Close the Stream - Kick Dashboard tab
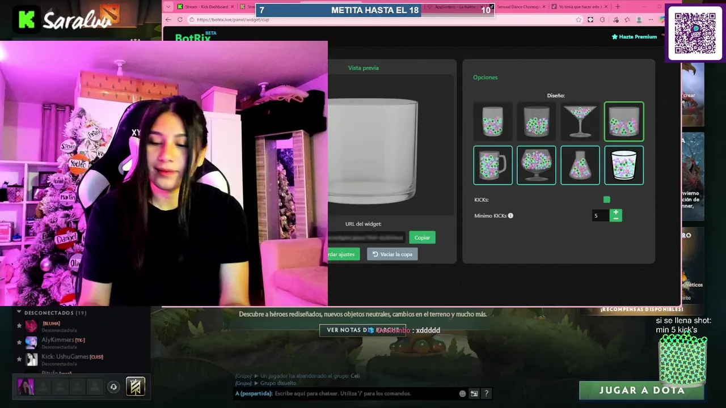This screenshot has height=408, width=726. point(232,7)
